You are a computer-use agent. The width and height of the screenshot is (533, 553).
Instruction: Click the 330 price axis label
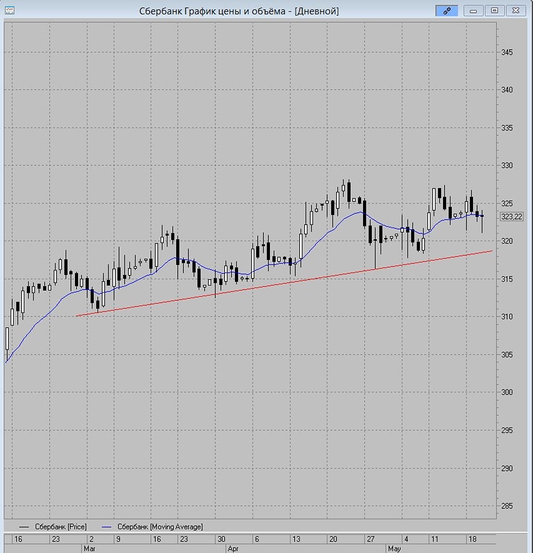(x=507, y=166)
